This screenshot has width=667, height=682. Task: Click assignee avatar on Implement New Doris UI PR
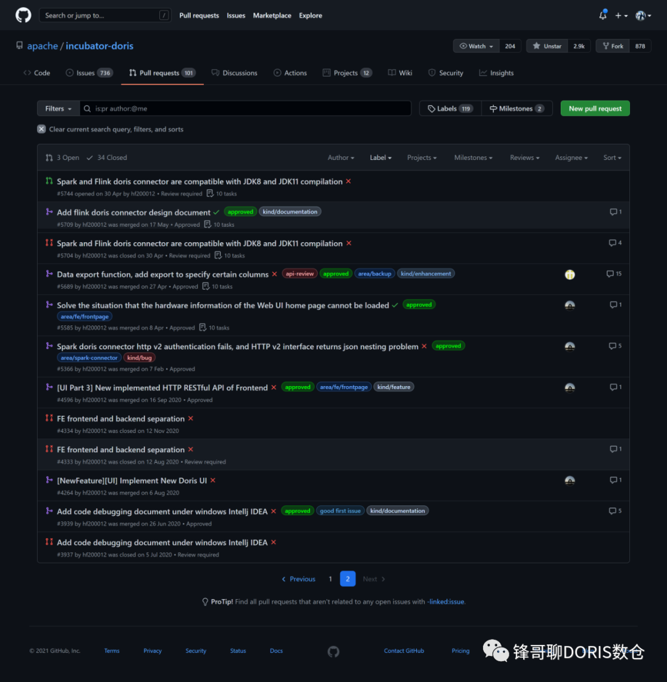[569, 481]
